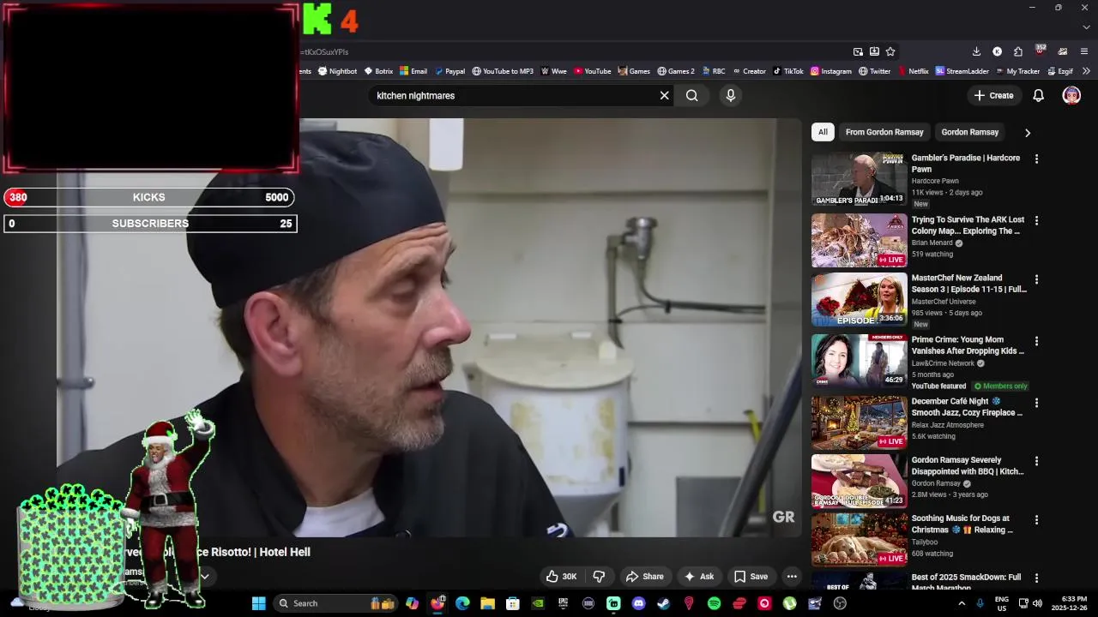
Task: Open OBS Studio from taskbar
Action: point(840,603)
